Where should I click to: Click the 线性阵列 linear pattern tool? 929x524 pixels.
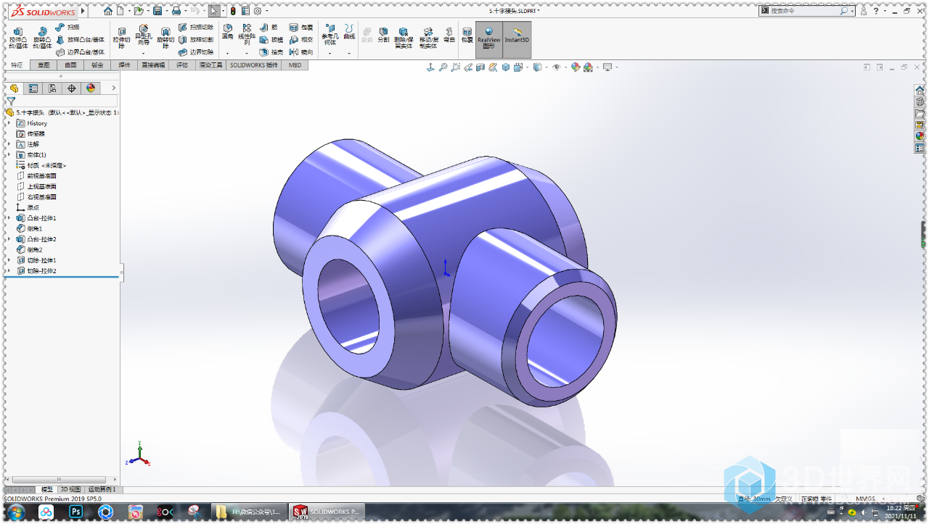pyautogui.click(x=247, y=35)
